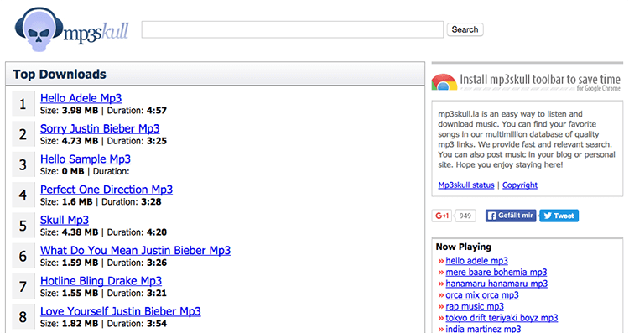Click the Now Playing heading
Screen dimensions: 629x333
click(463, 247)
